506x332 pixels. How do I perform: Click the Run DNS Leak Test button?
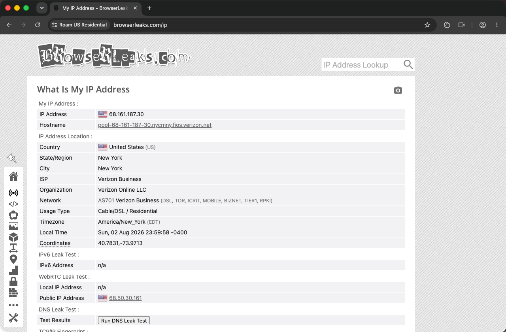click(x=124, y=321)
